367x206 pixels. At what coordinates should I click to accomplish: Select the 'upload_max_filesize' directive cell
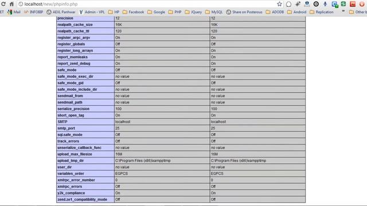click(x=85, y=154)
